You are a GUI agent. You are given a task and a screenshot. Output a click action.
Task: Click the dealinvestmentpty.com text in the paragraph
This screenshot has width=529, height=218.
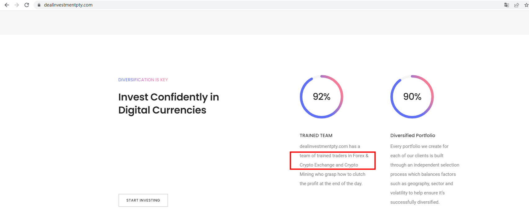click(x=324, y=146)
